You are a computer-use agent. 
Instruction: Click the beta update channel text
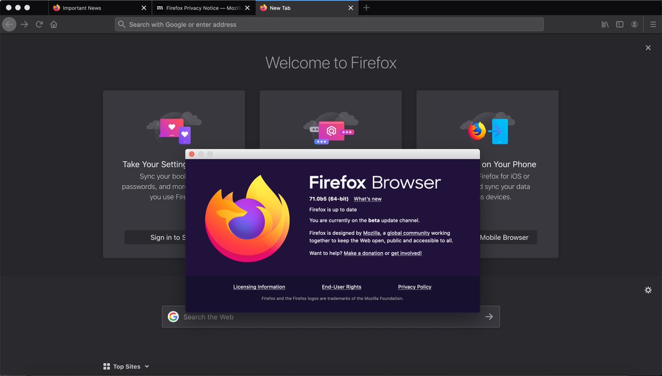tap(364, 220)
